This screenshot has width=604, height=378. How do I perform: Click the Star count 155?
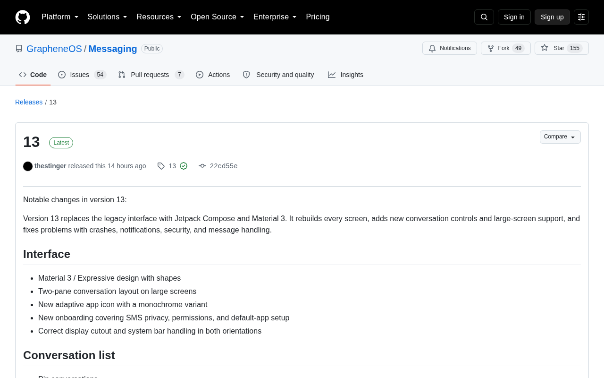point(575,48)
